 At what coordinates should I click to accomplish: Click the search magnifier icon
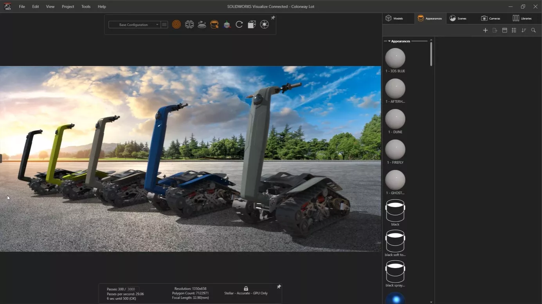coord(533,30)
